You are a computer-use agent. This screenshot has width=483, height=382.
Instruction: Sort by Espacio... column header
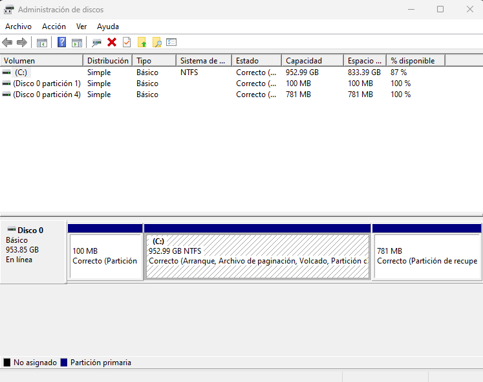[365, 61]
